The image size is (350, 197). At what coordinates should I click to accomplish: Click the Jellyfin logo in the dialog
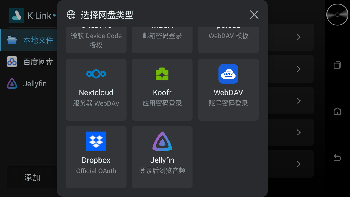pyautogui.click(x=162, y=141)
